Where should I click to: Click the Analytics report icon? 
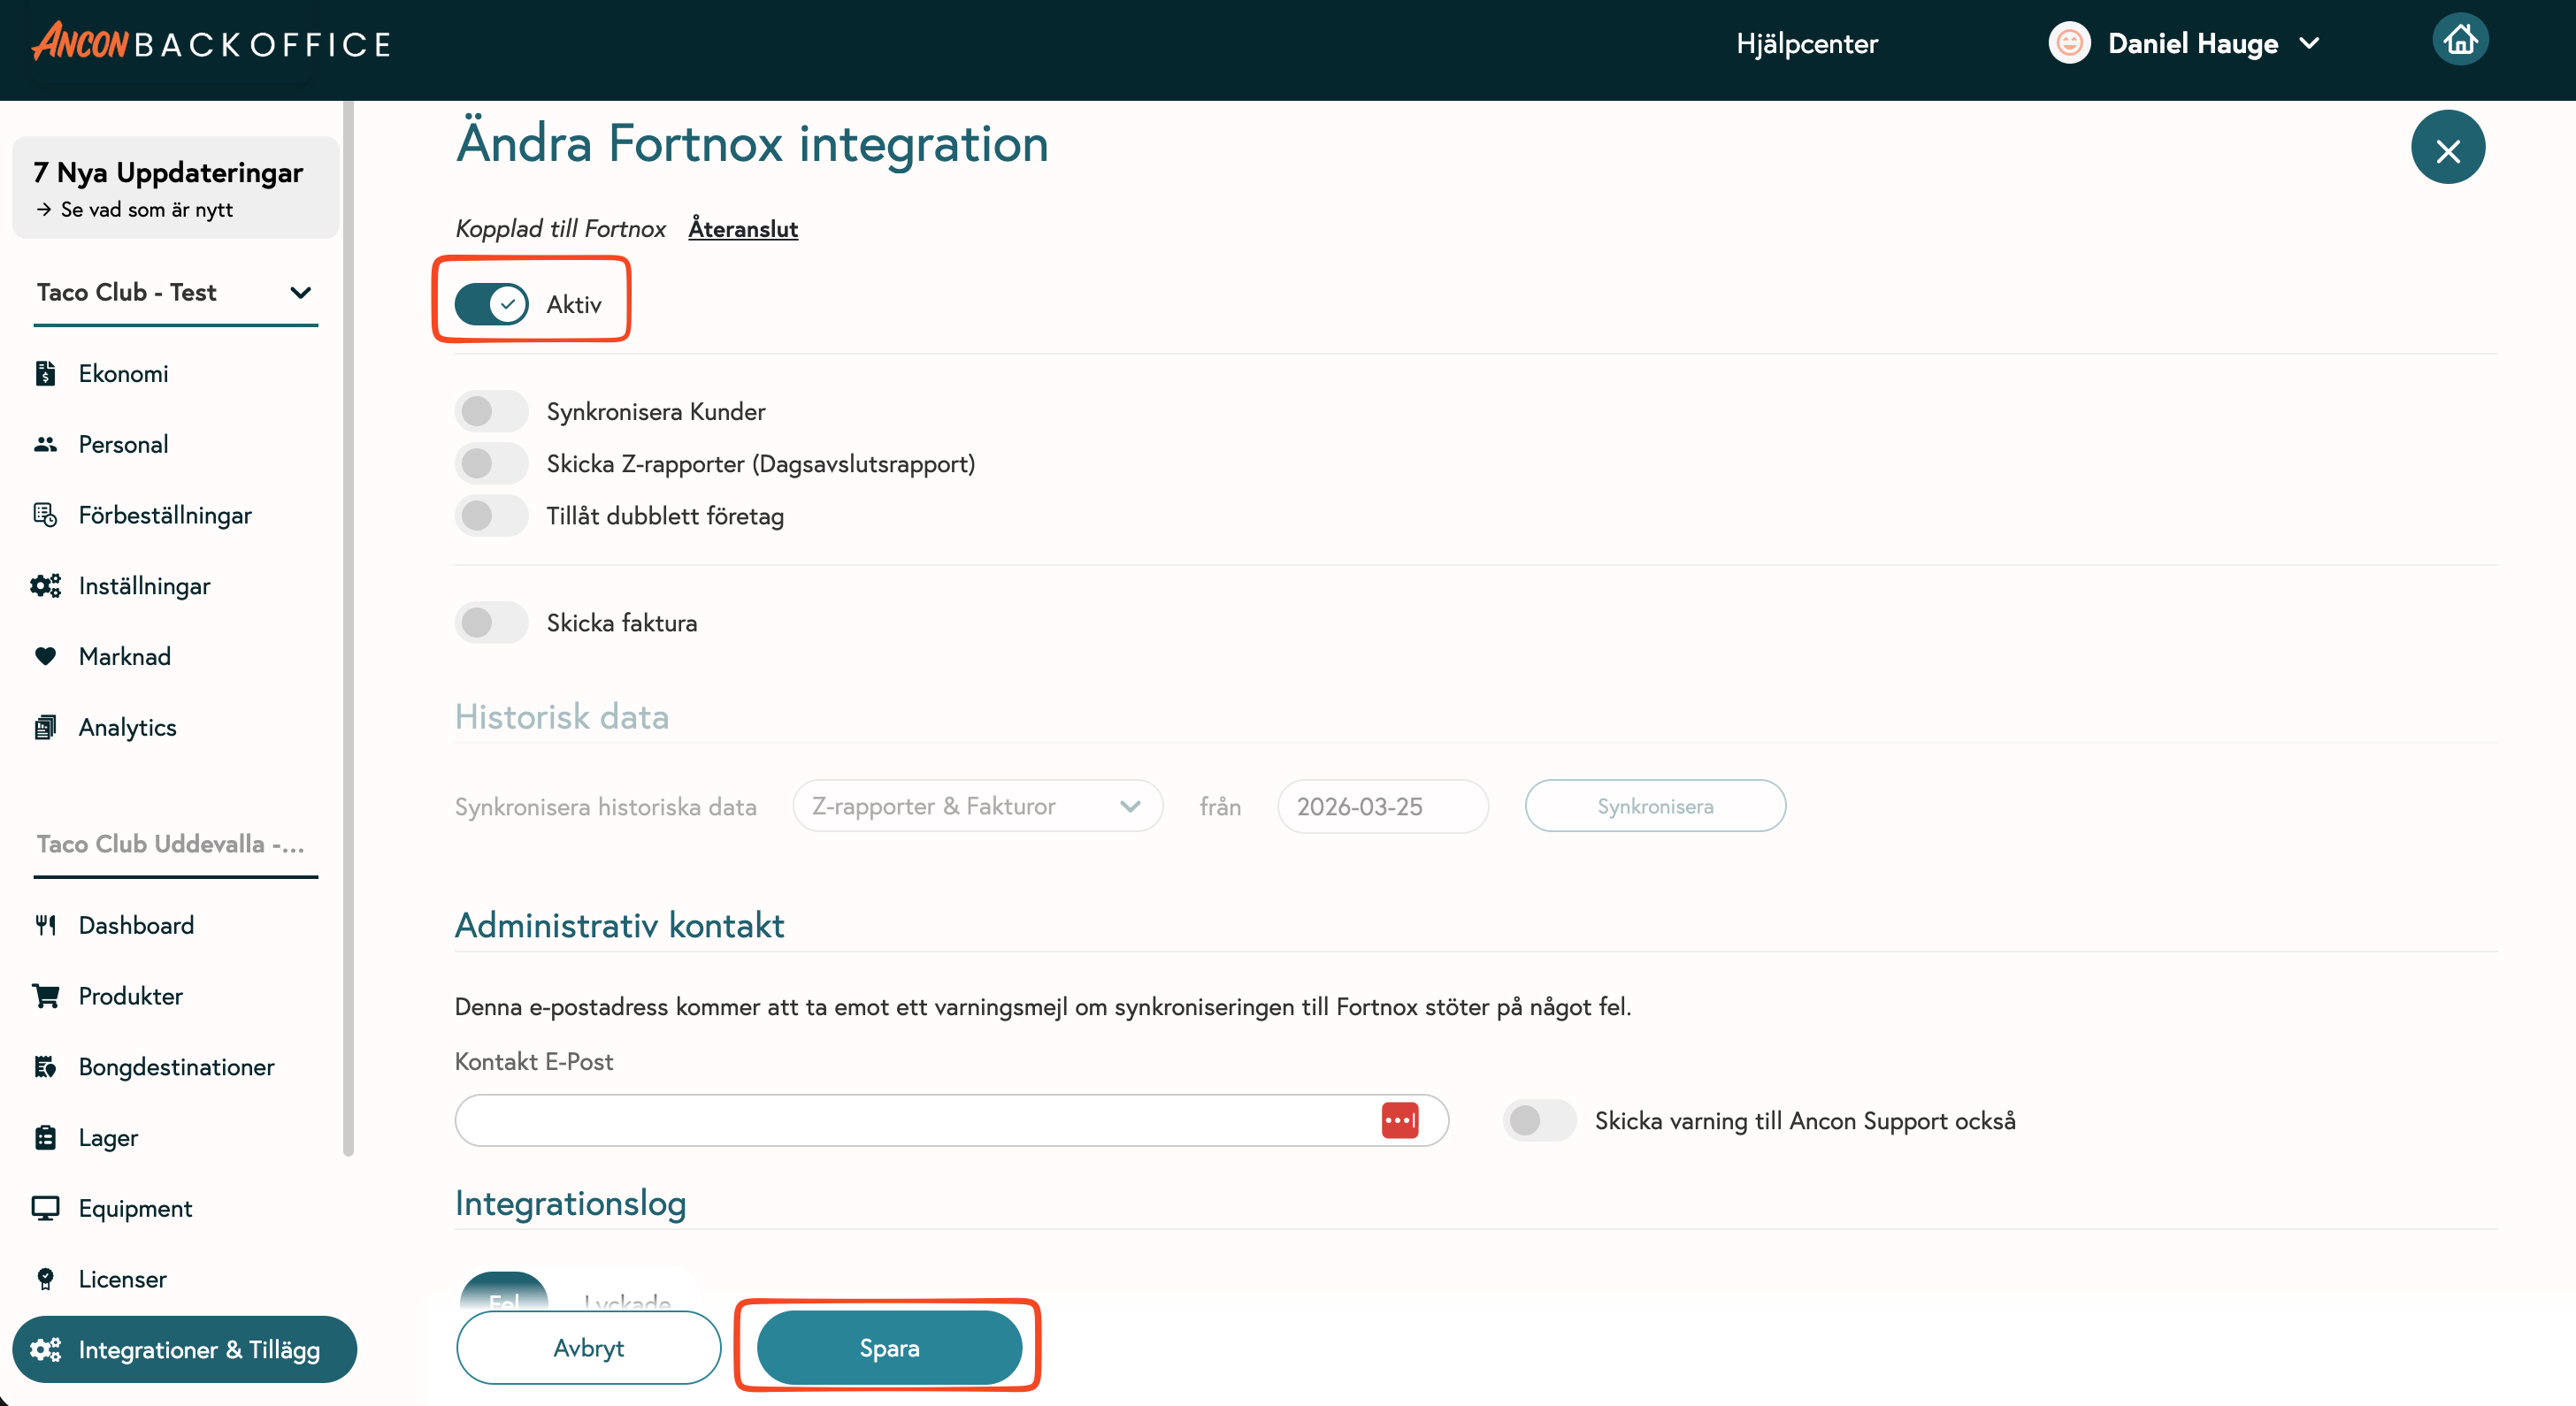point(45,728)
